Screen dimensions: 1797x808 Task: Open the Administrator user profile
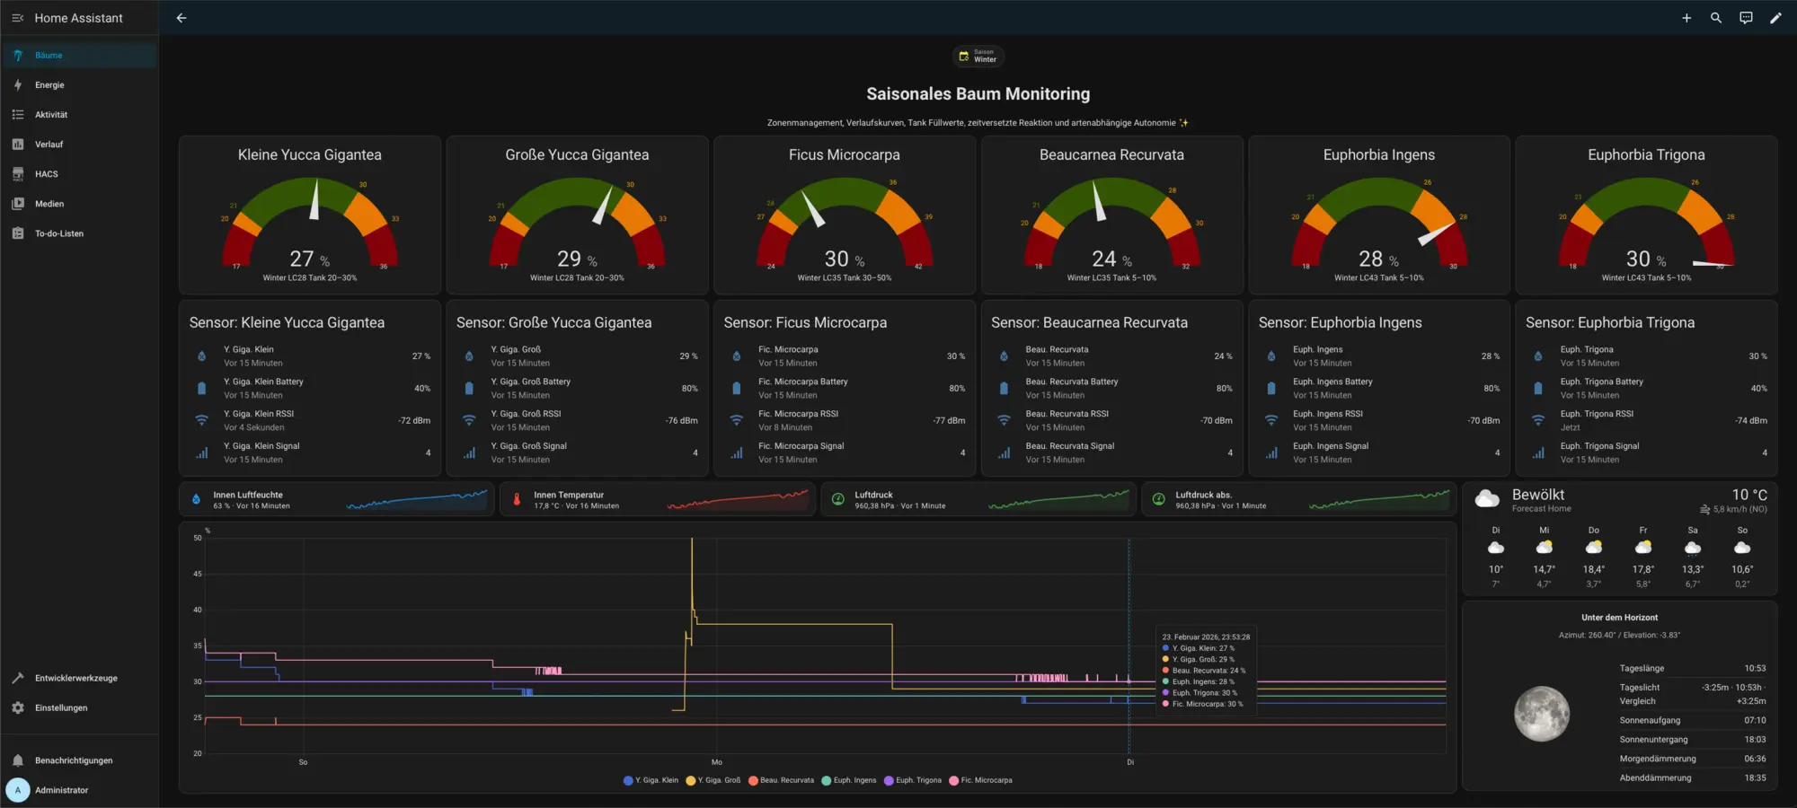tap(61, 790)
